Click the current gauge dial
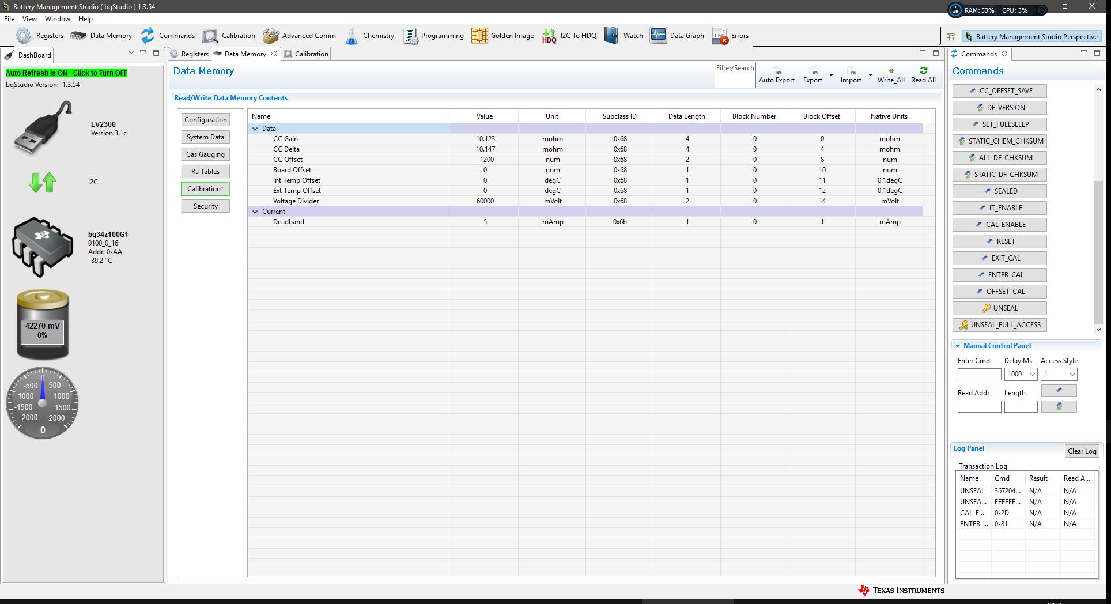 point(43,403)
